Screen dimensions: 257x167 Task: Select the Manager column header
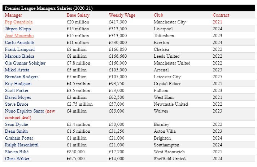[13, 15]
